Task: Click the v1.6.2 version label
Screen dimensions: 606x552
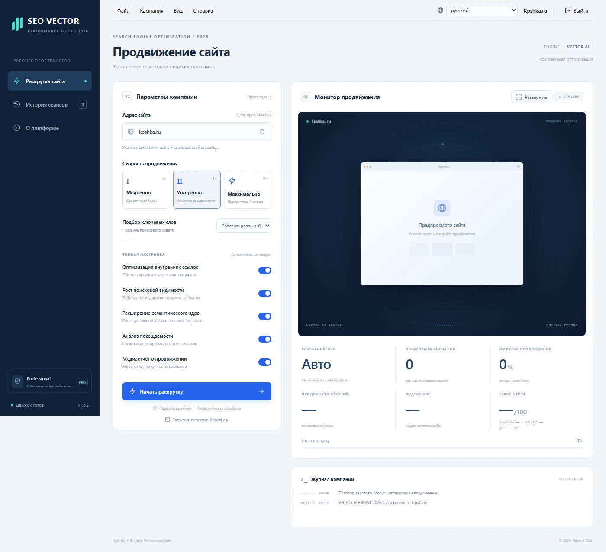Action: [x=83, y=405]
